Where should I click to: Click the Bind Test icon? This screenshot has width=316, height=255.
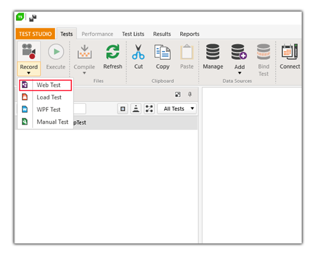263,51
